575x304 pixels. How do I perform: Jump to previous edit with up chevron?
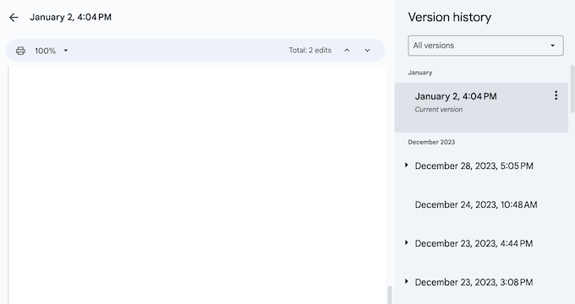point(347,51)
